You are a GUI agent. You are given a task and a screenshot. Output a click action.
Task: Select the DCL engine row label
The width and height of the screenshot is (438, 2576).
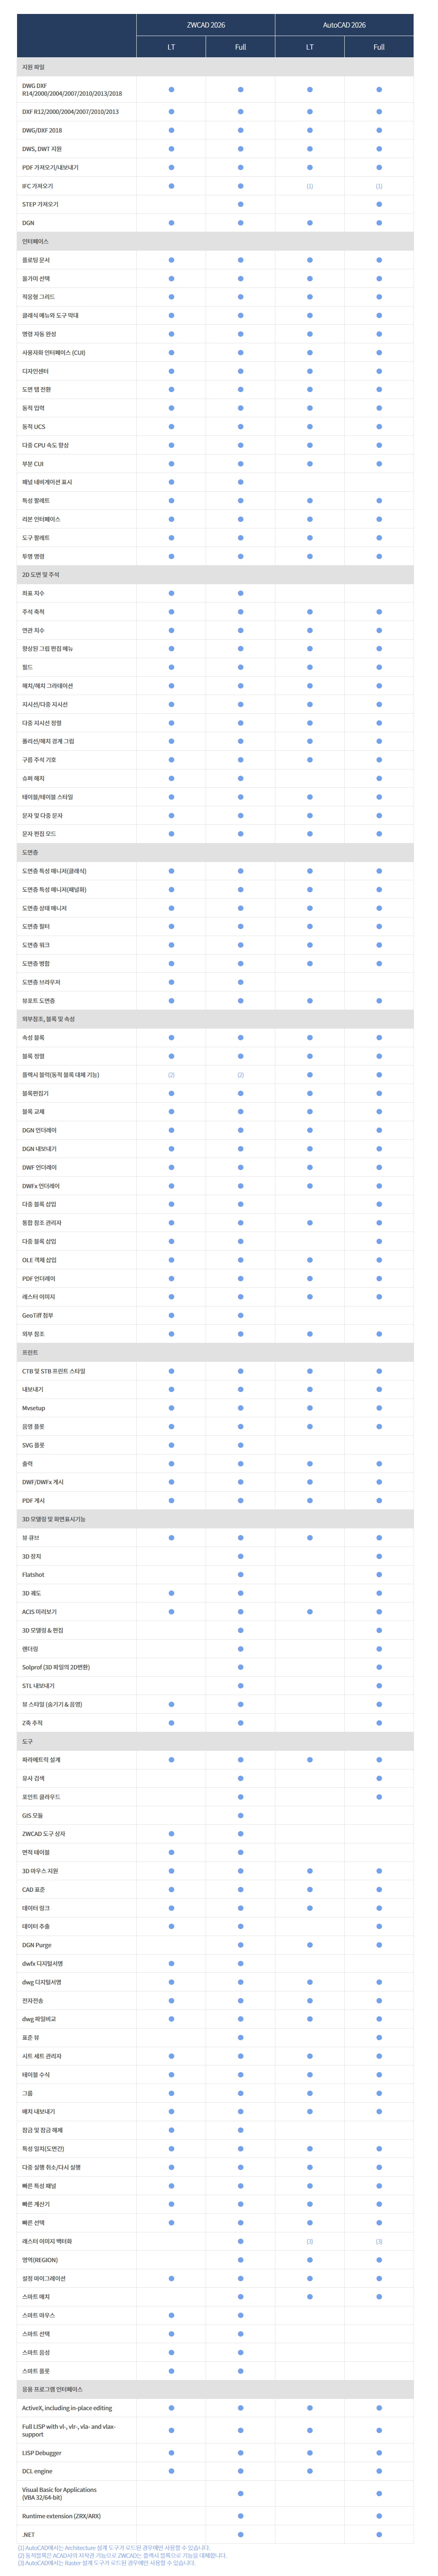37,2471
